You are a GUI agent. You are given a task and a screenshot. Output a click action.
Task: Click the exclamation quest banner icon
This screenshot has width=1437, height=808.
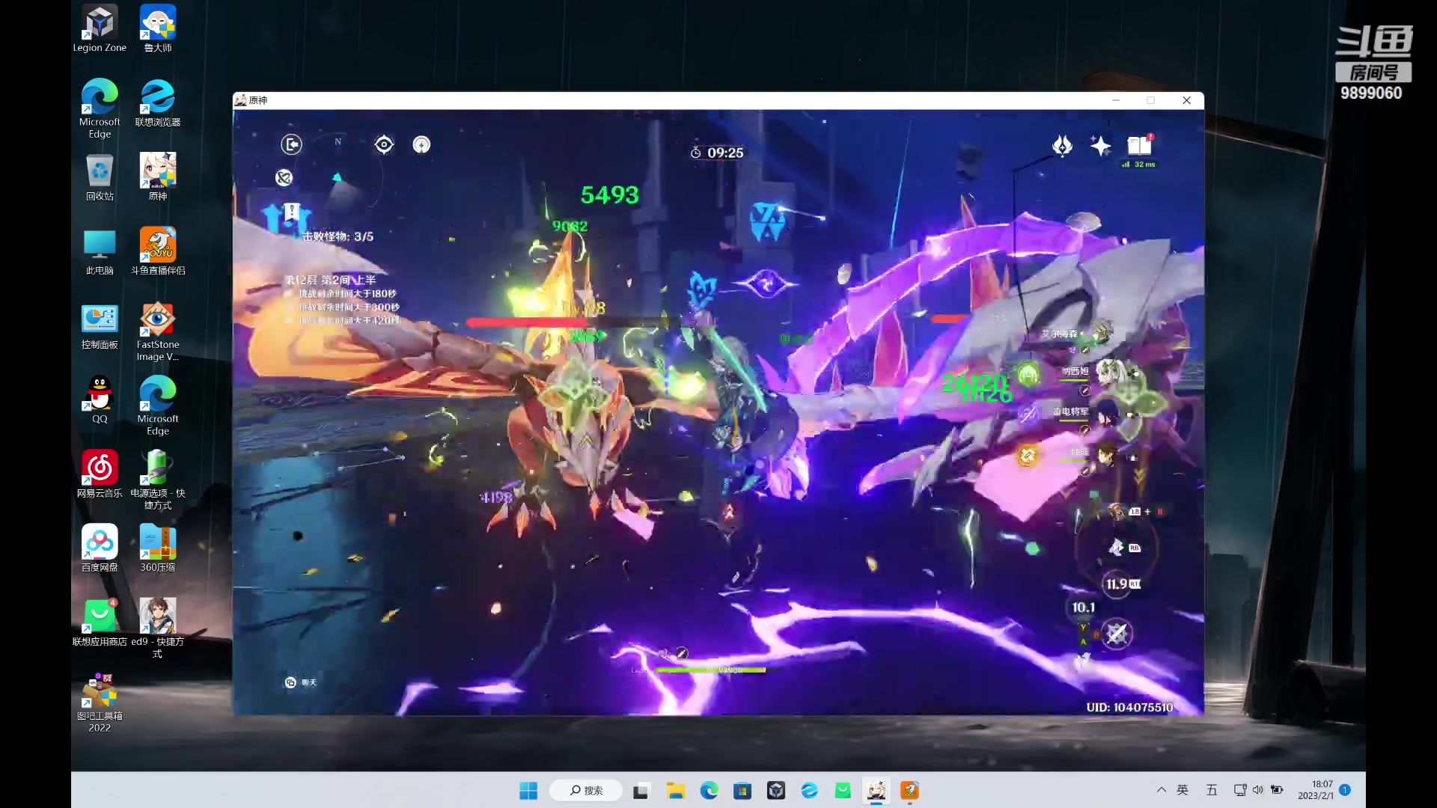pyautogui.click(x=292, y=212)
